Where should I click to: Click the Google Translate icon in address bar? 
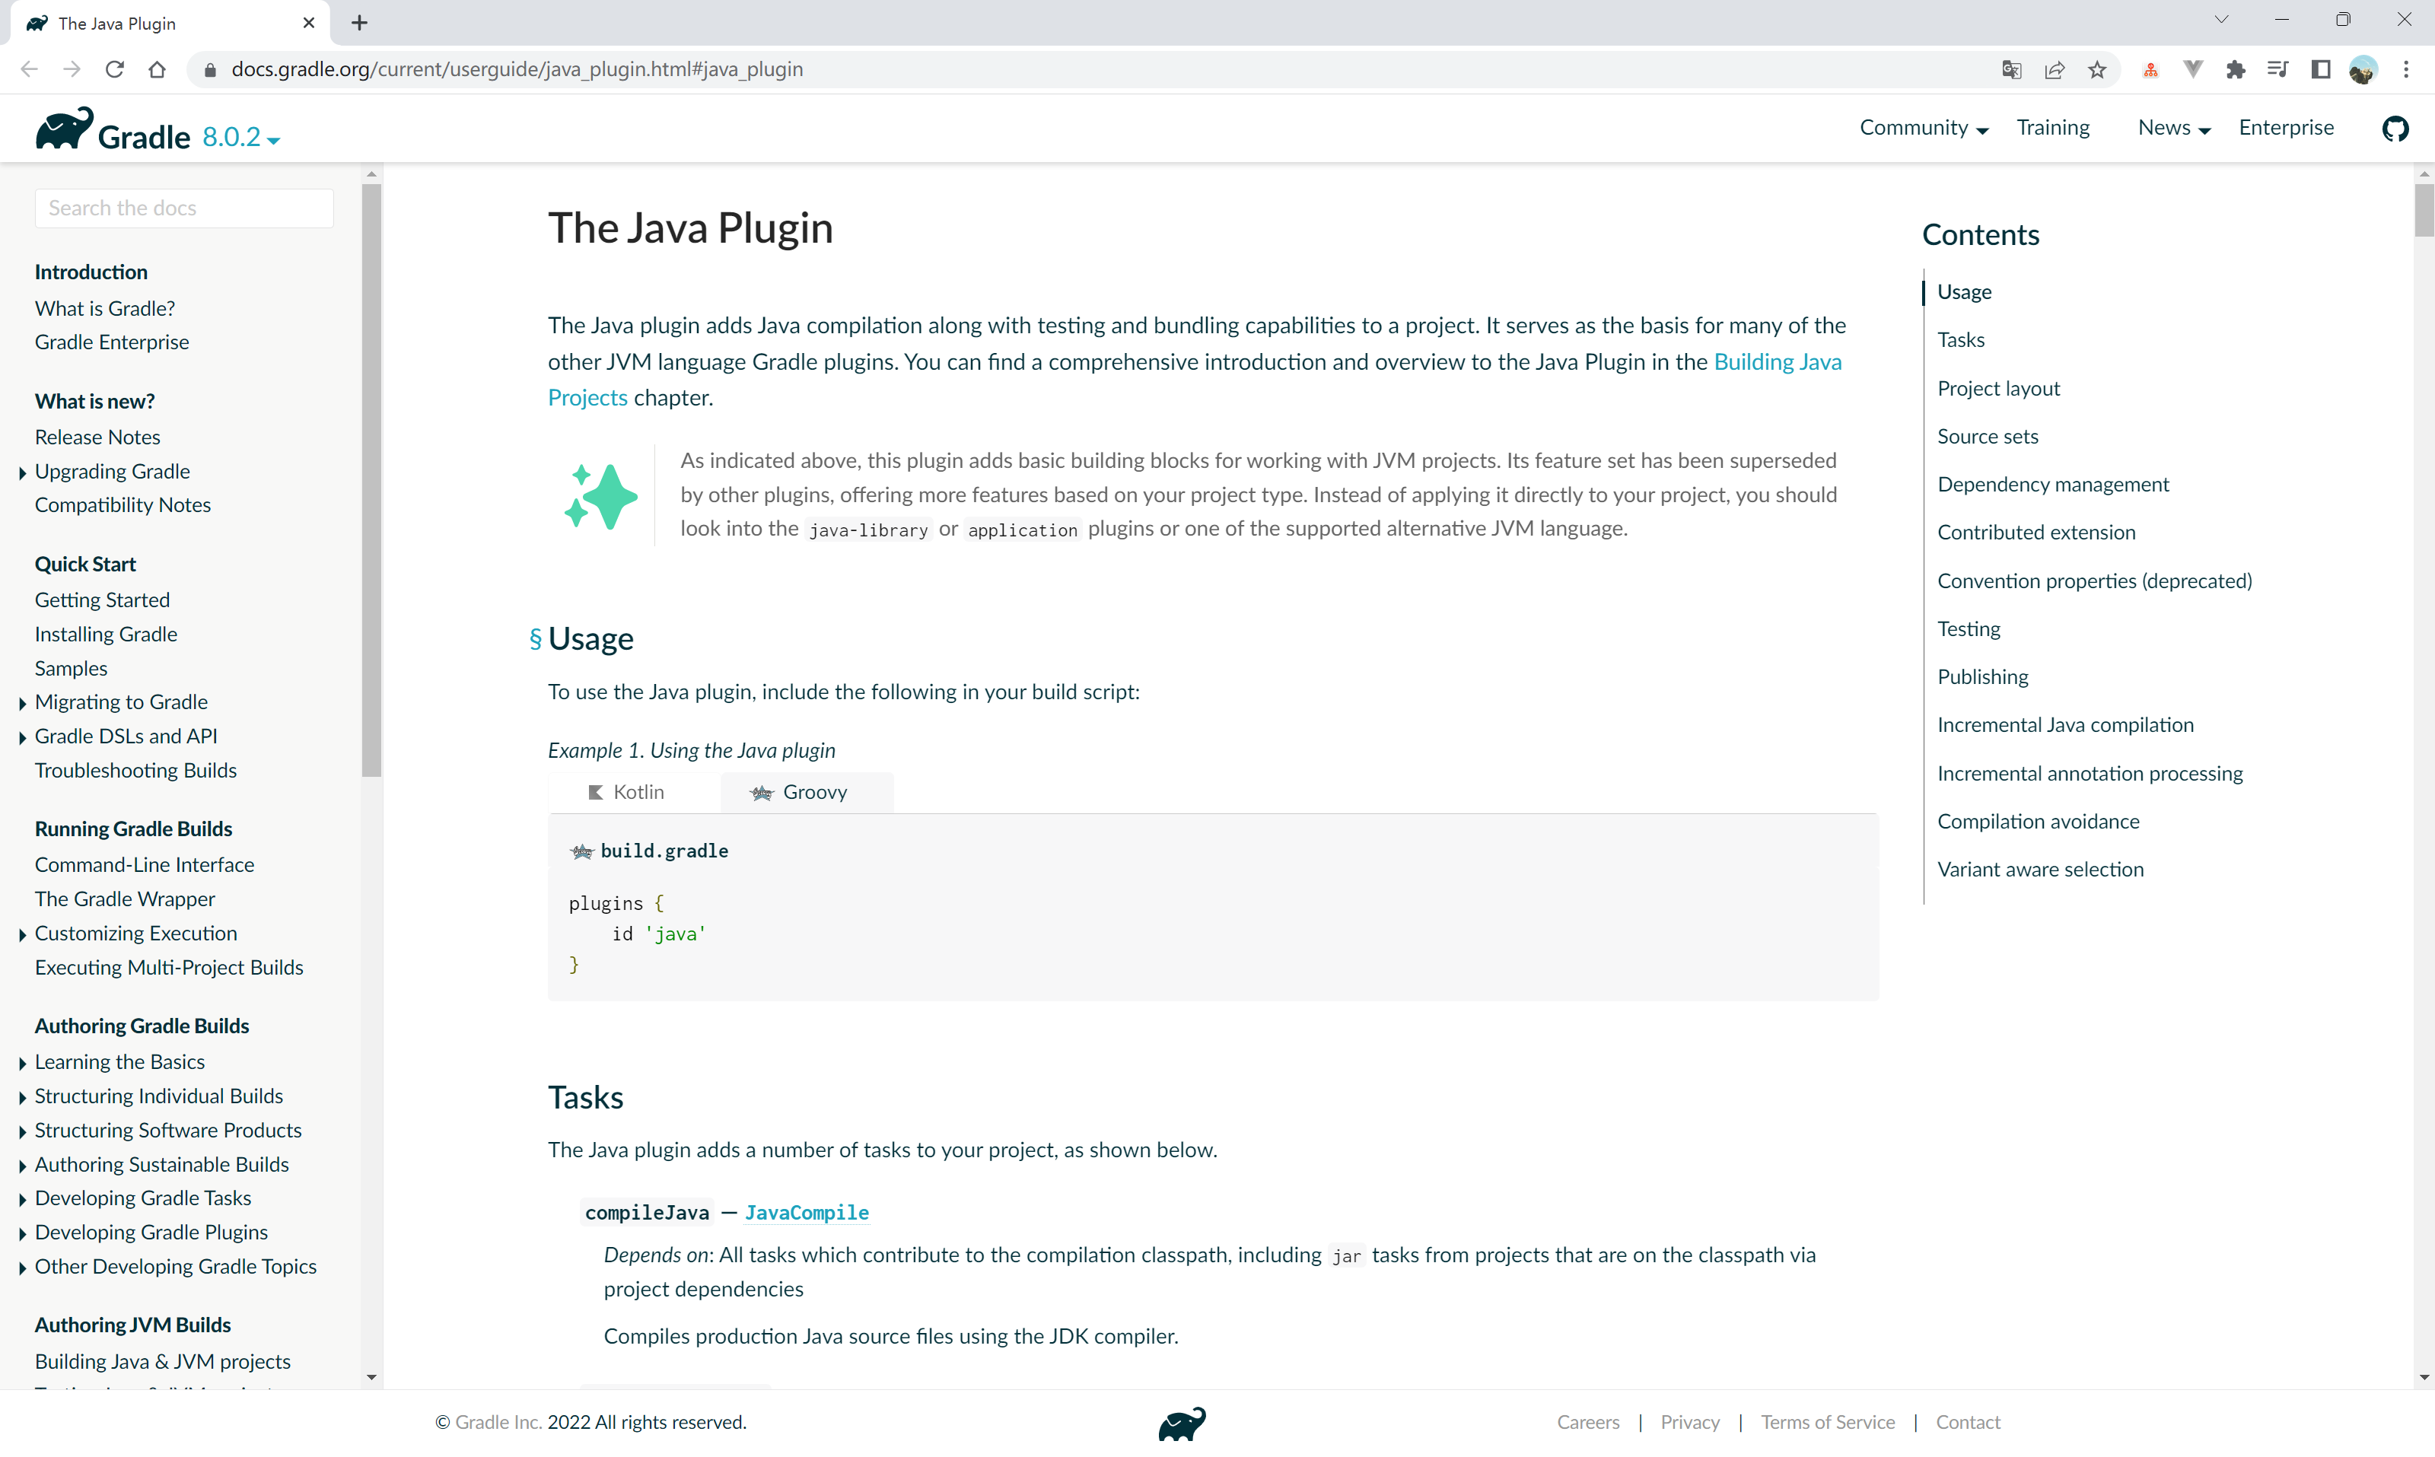coord(2012,68)
